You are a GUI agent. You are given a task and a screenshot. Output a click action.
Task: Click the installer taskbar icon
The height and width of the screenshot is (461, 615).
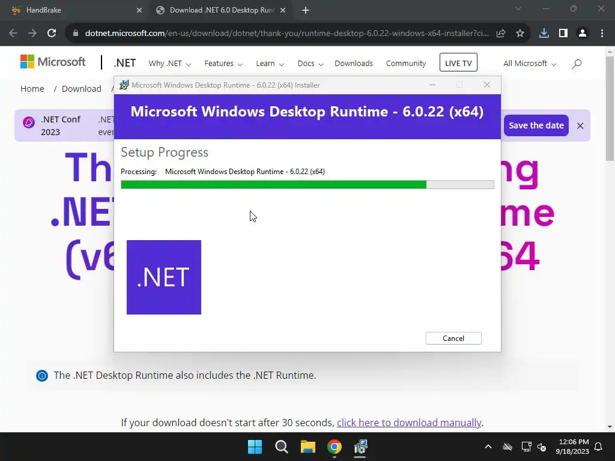(x=360, y=447)
